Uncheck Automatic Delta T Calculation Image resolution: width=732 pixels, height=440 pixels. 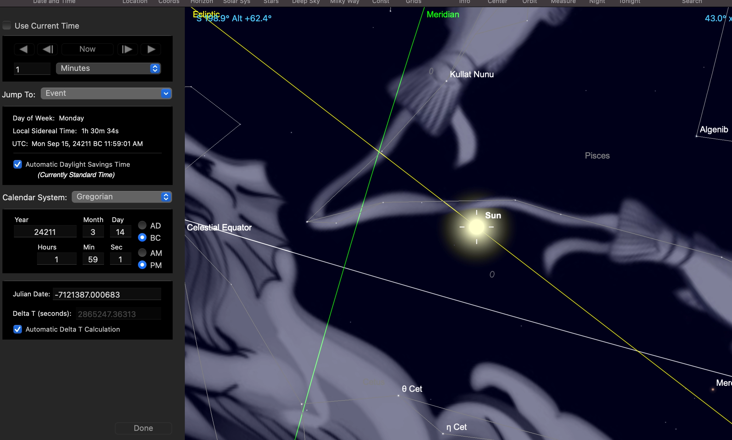(x=18, y=329)
